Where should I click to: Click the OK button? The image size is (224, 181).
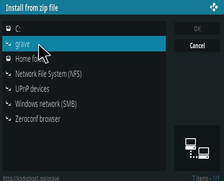click(x=197, y=29)
